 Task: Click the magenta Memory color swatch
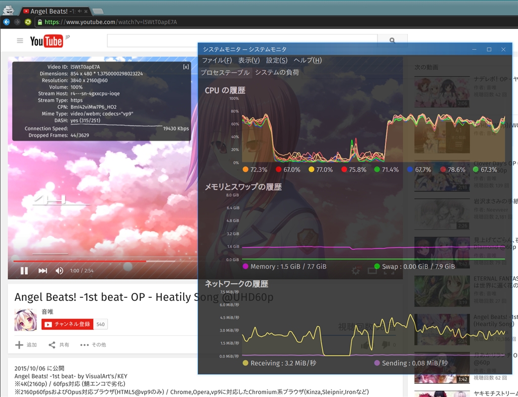tap(245, 266)
